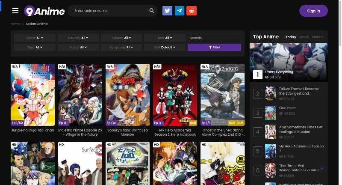Click SUB badge on My Hero Academia poster
This screenshot has height=185, width=342.
click(193, 123)
